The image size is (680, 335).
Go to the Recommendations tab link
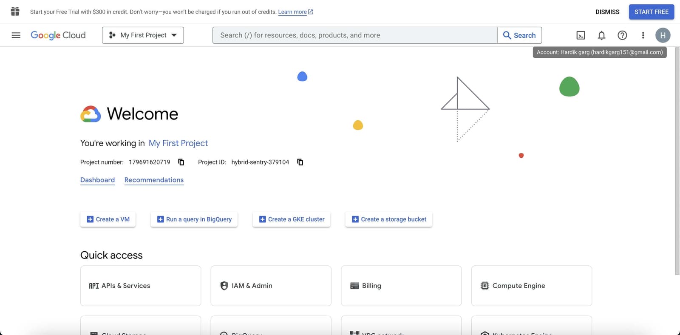point(154,180)
